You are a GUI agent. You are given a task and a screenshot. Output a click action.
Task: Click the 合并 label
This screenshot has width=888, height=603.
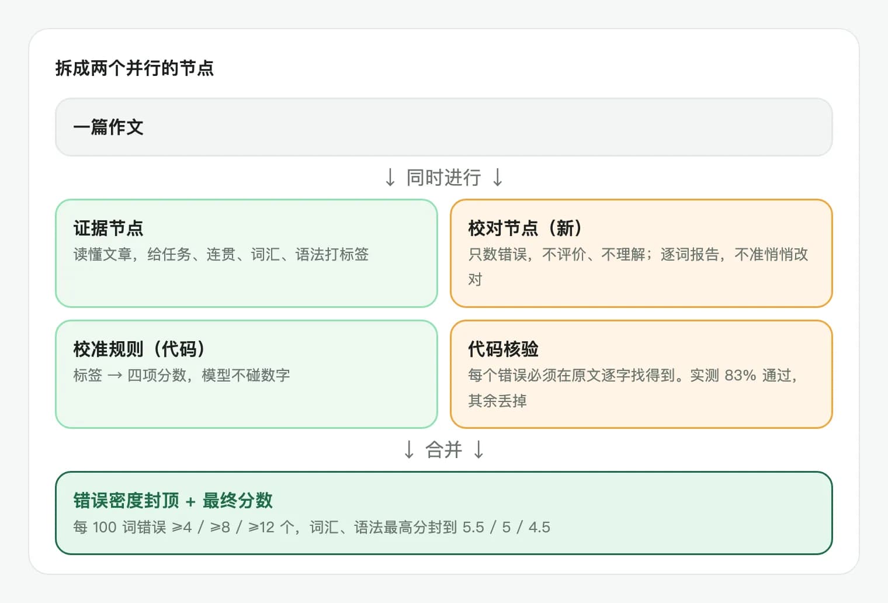pos(444,449)
